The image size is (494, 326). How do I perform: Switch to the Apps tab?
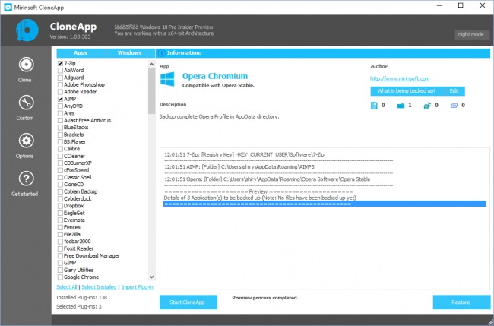81,53
